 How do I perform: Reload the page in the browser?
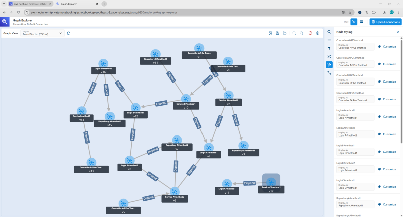click(18, 12)
